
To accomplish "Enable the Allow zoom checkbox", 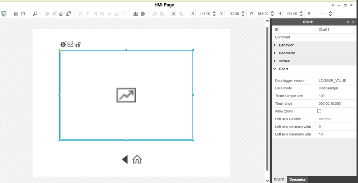I will click(319, 111).
